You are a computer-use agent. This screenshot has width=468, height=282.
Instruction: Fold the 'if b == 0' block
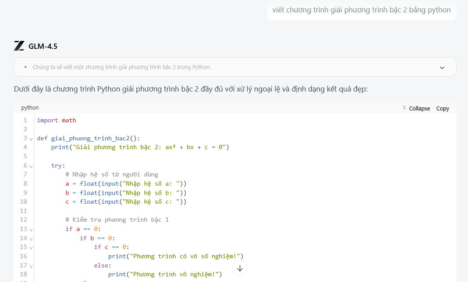click(31, 238)
